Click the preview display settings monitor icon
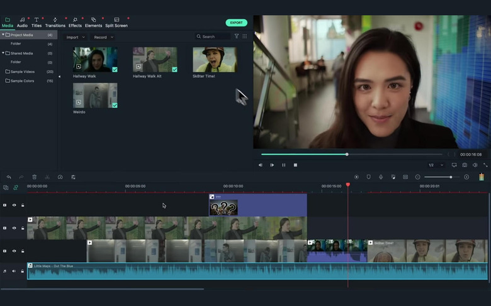 point(454,165)
